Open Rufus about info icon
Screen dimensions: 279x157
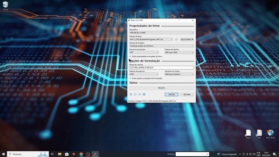point(135,94)
